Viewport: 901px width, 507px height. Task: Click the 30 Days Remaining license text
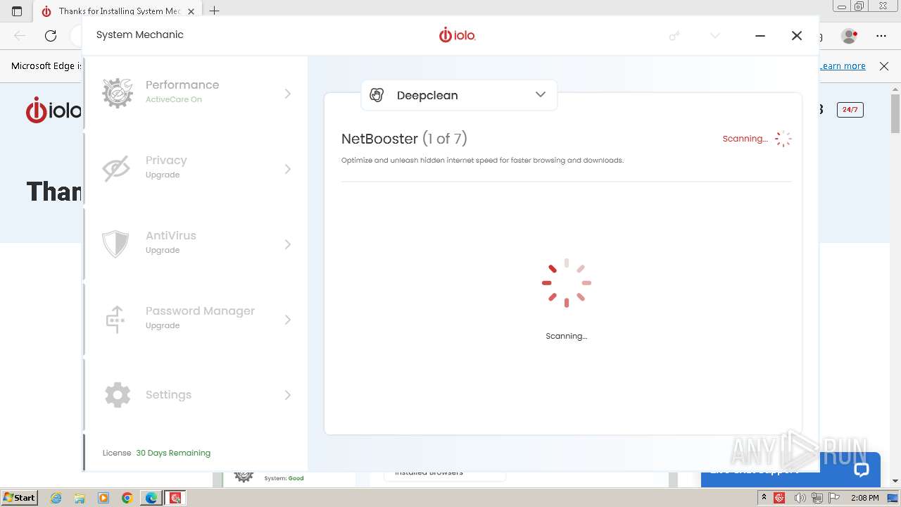[173, 453]
